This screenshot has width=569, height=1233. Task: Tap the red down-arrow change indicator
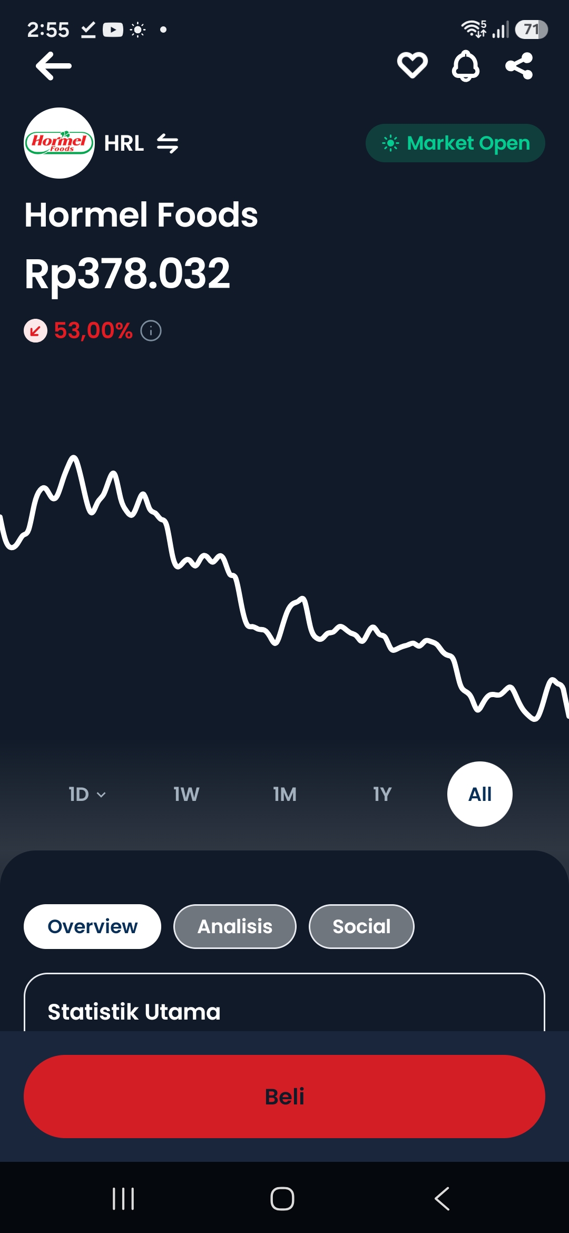[35, 331]
